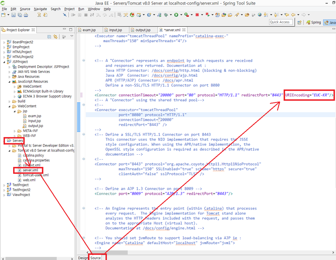Click the Back navigation arrow icon
336x260 pixels.
pos(293,15)
